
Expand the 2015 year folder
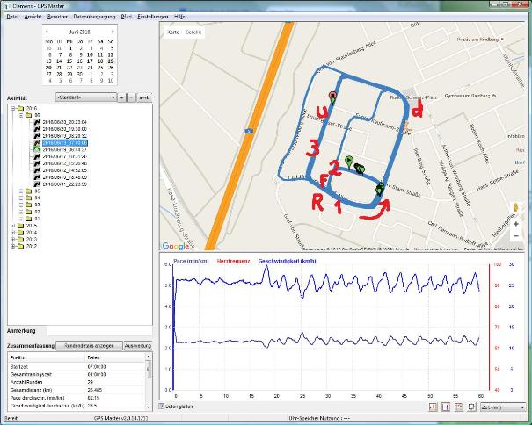coord(13,226)
